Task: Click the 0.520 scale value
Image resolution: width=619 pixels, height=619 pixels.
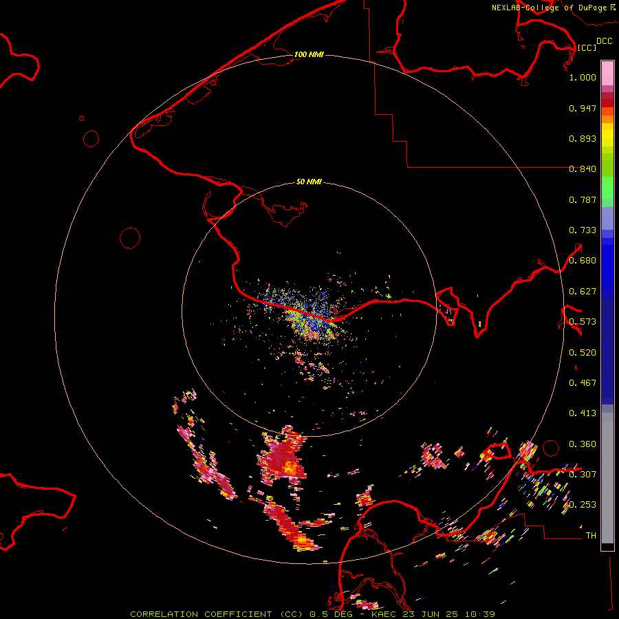Action: 583,353
